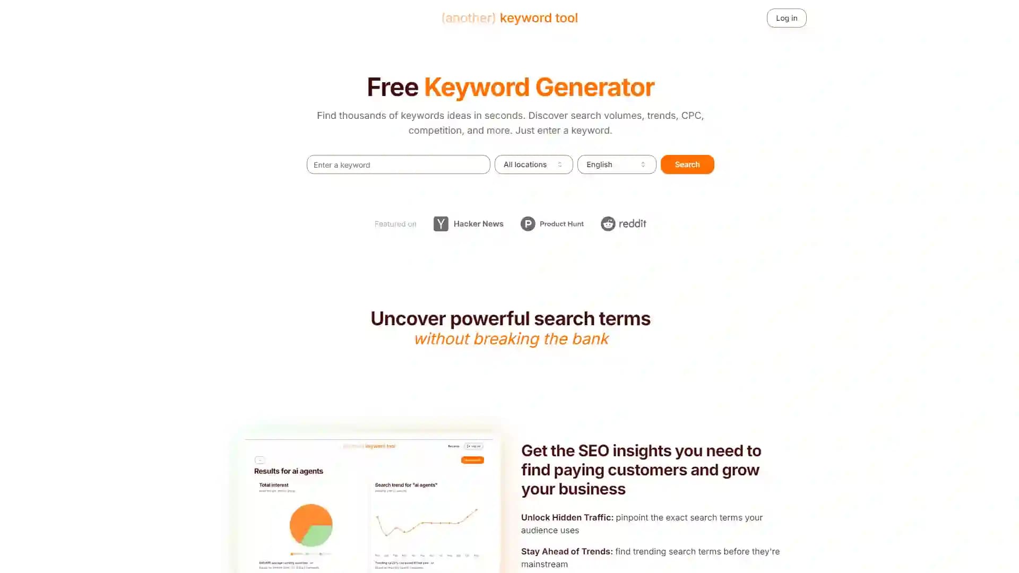The height and width of the screenshot is (573, 1019).
Task: Select the keyword search text field
Action: pyautogui.click(x=398, y=164)
